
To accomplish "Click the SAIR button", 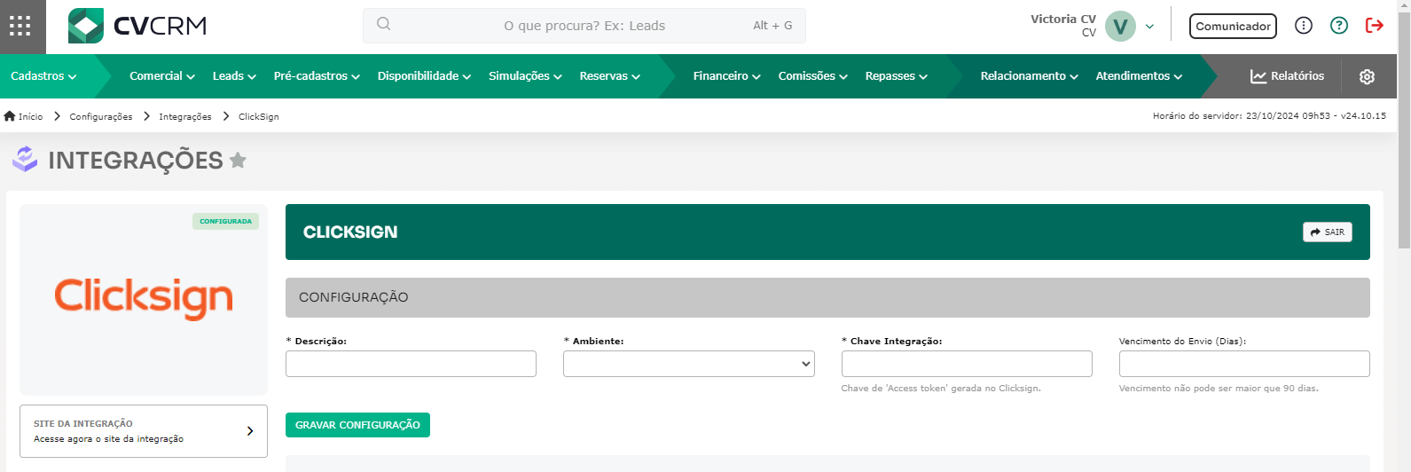I will pyautogui.click(x=1327, y=232).
